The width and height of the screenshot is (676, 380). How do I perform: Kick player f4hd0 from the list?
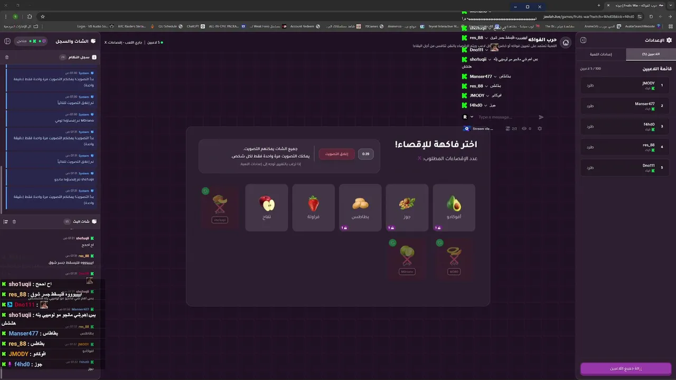590,126
